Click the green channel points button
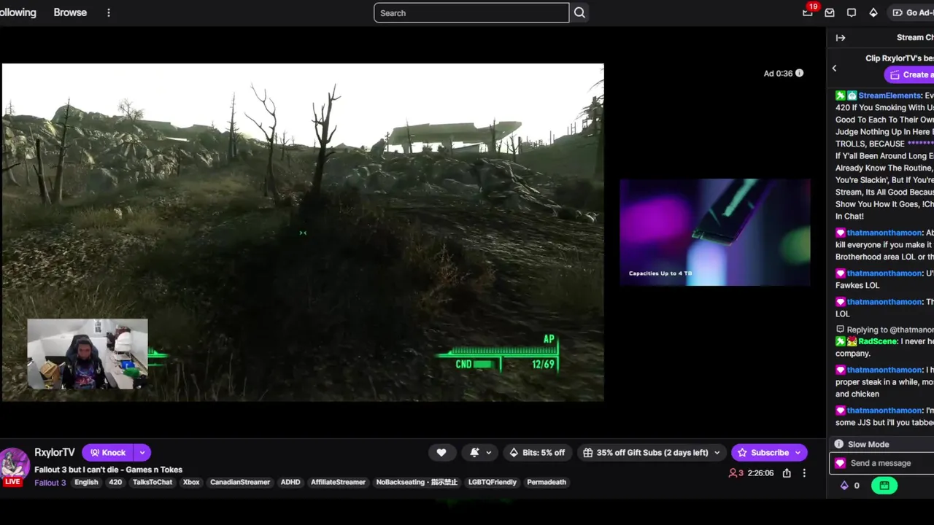Screen dimensions: 934x525 (x=884, y=485)
